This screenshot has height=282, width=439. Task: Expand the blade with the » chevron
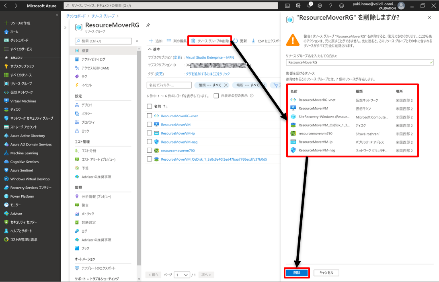point(65,27)
